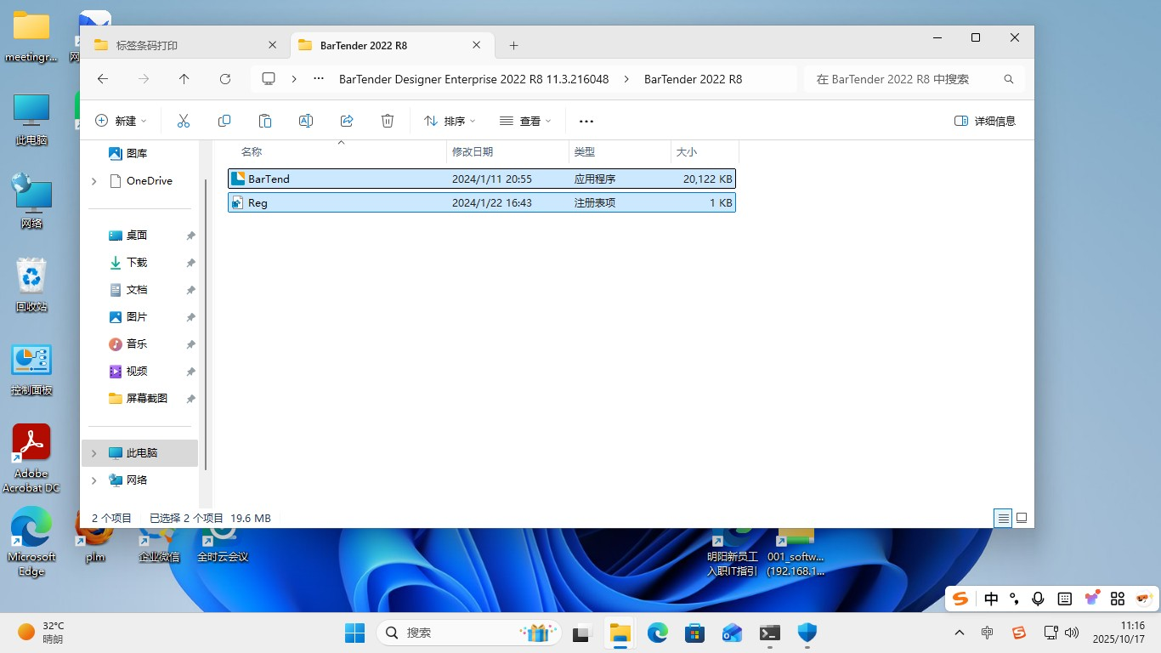This screenshot has width=1161, height=653.
Task: Toggle the 详细信息 details pane
Action: tap(985, 121)
